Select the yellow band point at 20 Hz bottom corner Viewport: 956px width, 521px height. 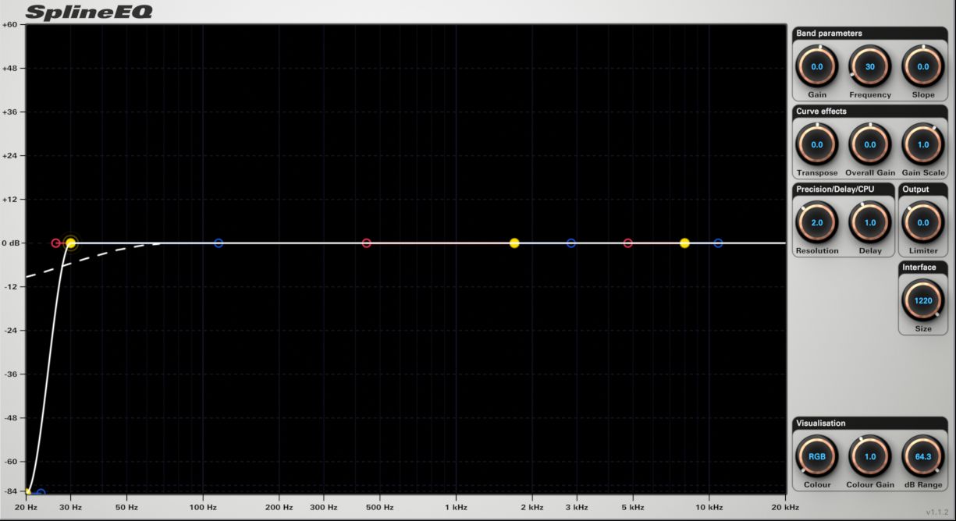pyautogui.click(x=28, y=491)
